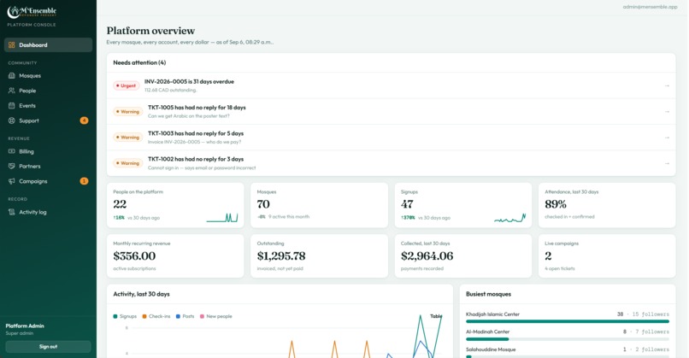
Task: Toggle Signups series in chart legend
Action: pos(125,316)
